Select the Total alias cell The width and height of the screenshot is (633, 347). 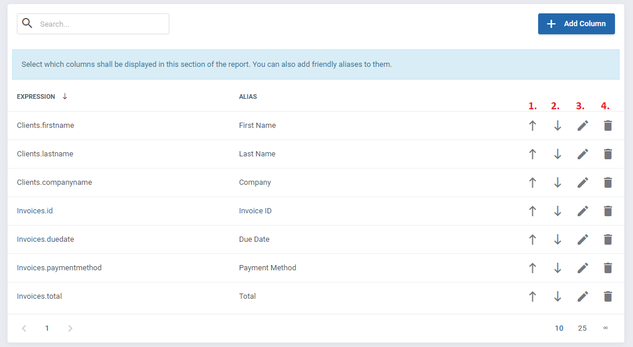[x=247, y=296]
